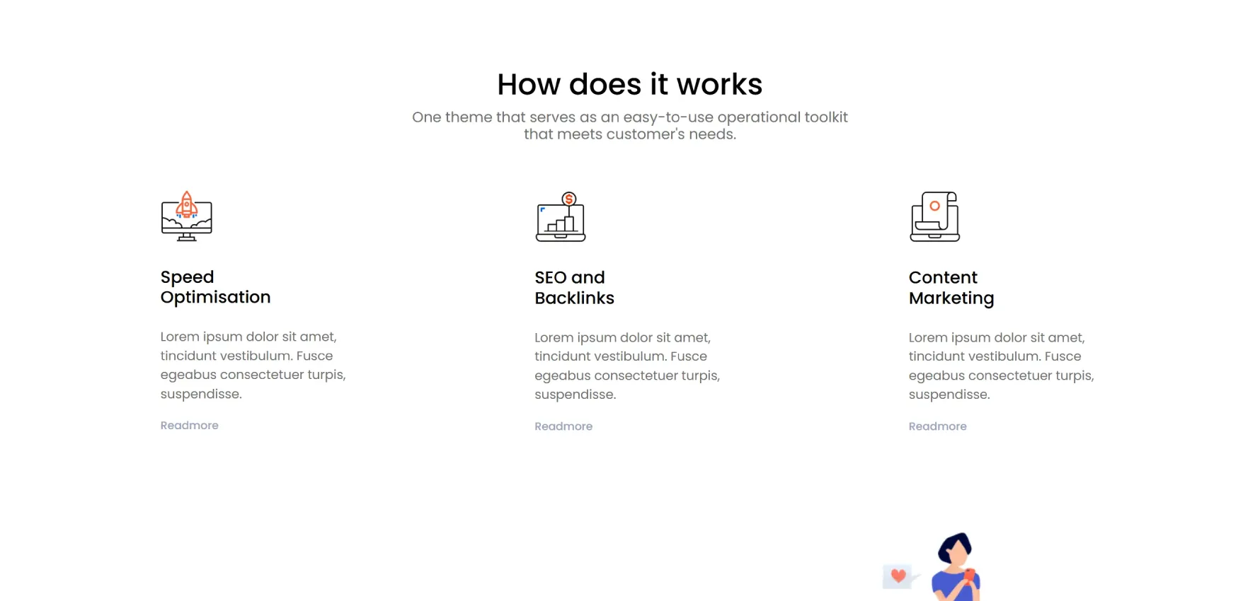This screenshot has height=601, width=1260.
Task: Click the Speed Optimisation heading
Action: click(215, 287)
